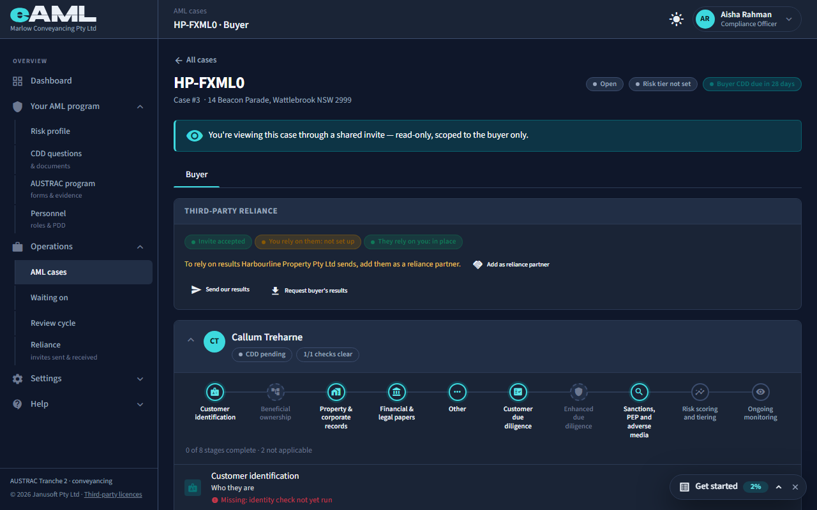Collapse the Your AML program section
817x510 pixels.
[79, 106]
